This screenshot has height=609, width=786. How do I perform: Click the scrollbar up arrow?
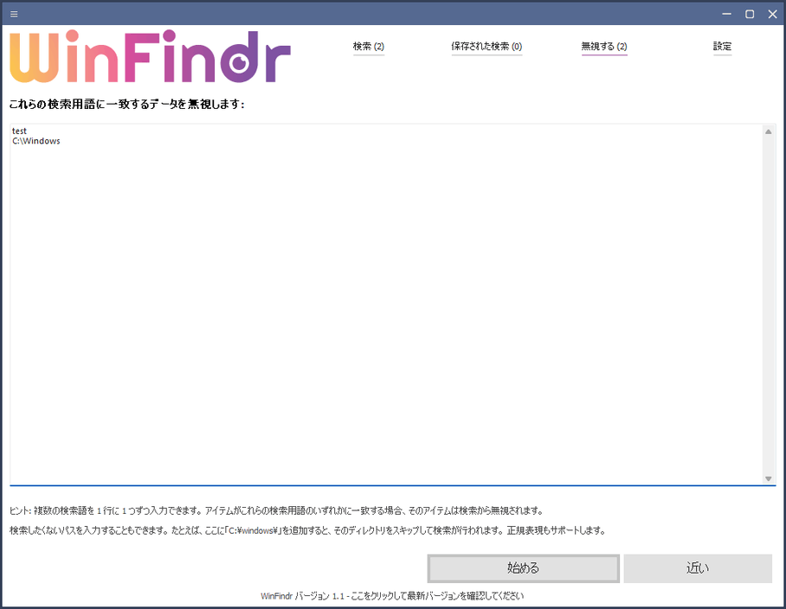coord(769,131)
